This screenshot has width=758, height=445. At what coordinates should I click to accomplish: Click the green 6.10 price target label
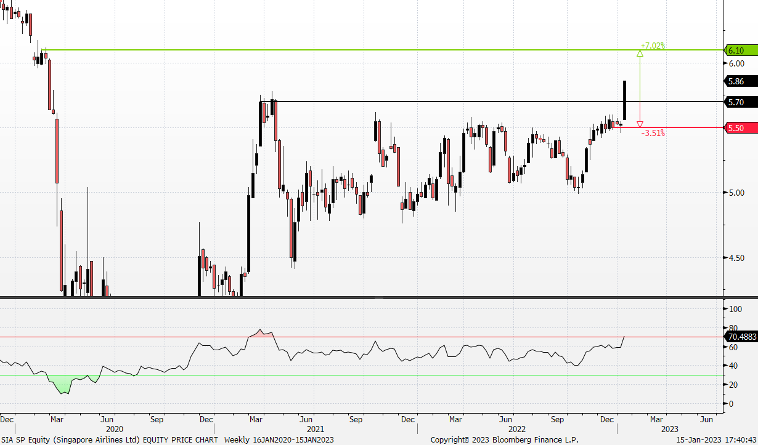(740, 50)
